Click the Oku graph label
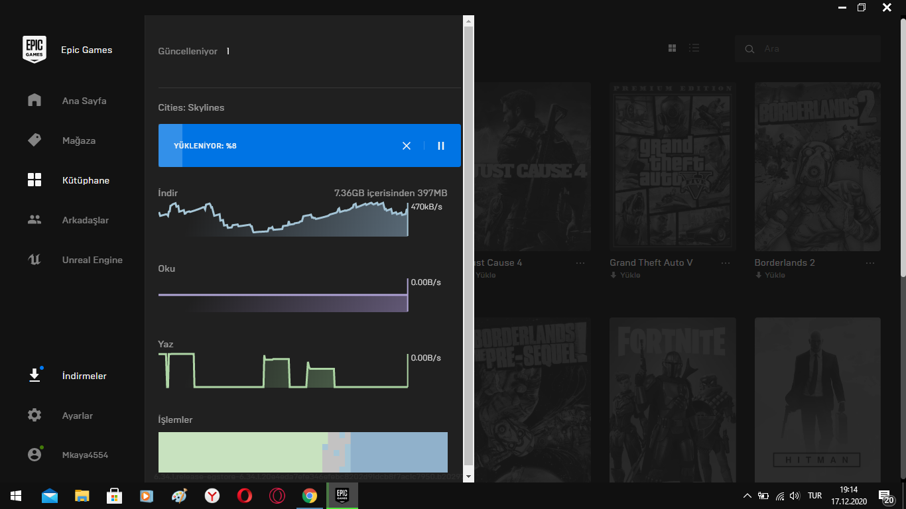This screenshot has width=906, height=509. [166, 268]
